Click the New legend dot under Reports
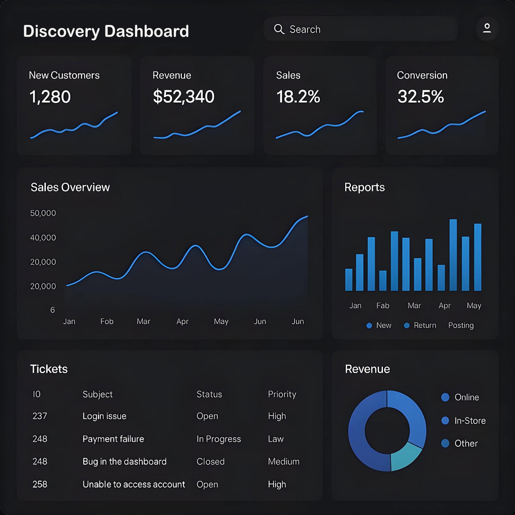Screen dimensions: 515x515 click(369, 325)
